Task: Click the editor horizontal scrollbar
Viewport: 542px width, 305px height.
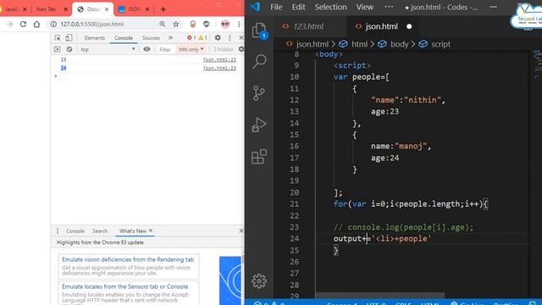Action: coord(379,296)
